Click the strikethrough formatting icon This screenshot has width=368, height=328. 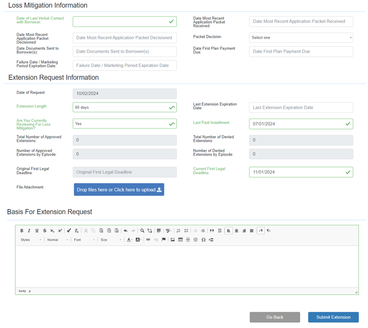tap(45, 231)
